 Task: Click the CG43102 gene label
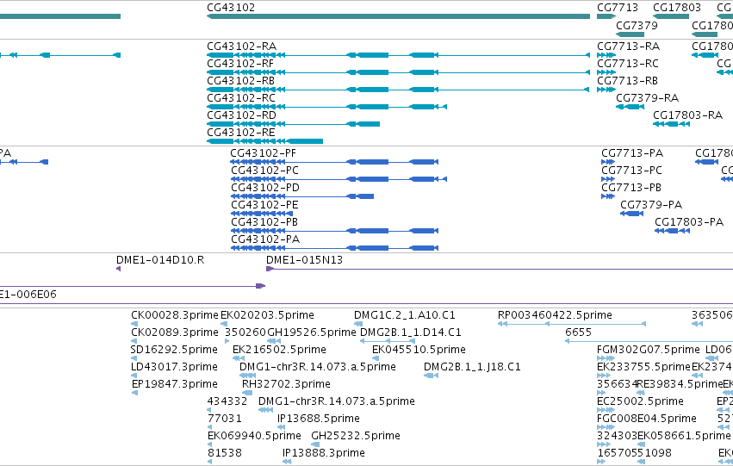(231, 8)
